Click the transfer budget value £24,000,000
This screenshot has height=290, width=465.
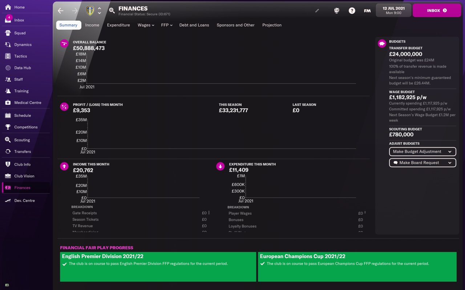click(x=405, y=54)
